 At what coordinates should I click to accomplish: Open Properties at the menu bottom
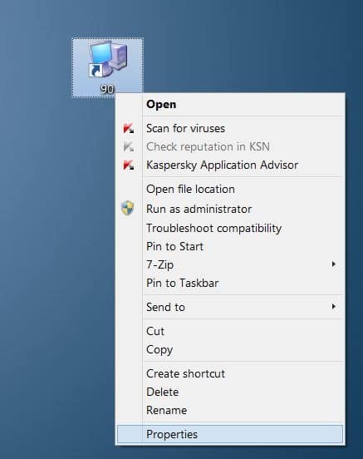[x=230, y=434]
